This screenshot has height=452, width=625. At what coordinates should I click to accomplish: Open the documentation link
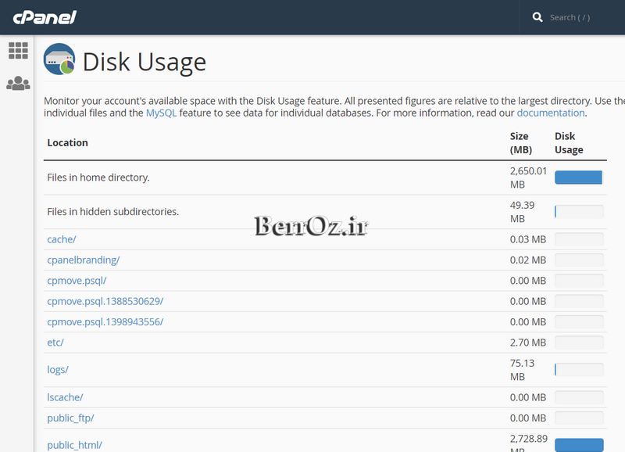pyautogui.click(x=550, y=113)
